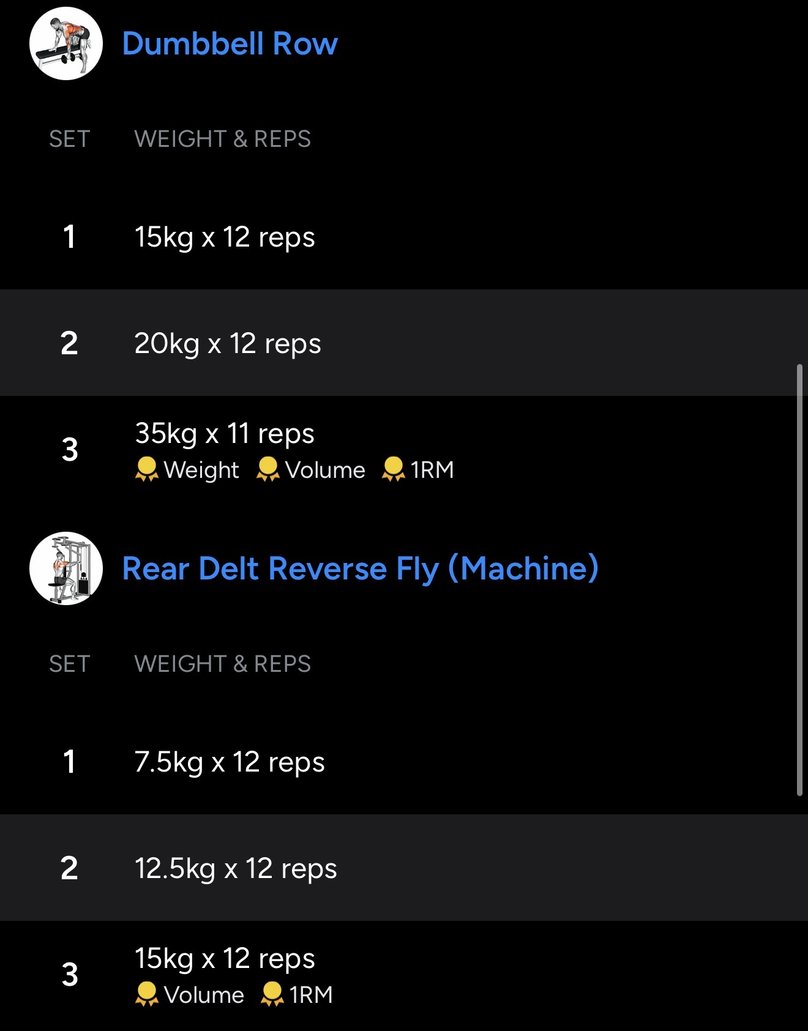Select the 15kg x 12 reps Dumbbell Row set
The image size is (808, 1031).
click(225, 237)
